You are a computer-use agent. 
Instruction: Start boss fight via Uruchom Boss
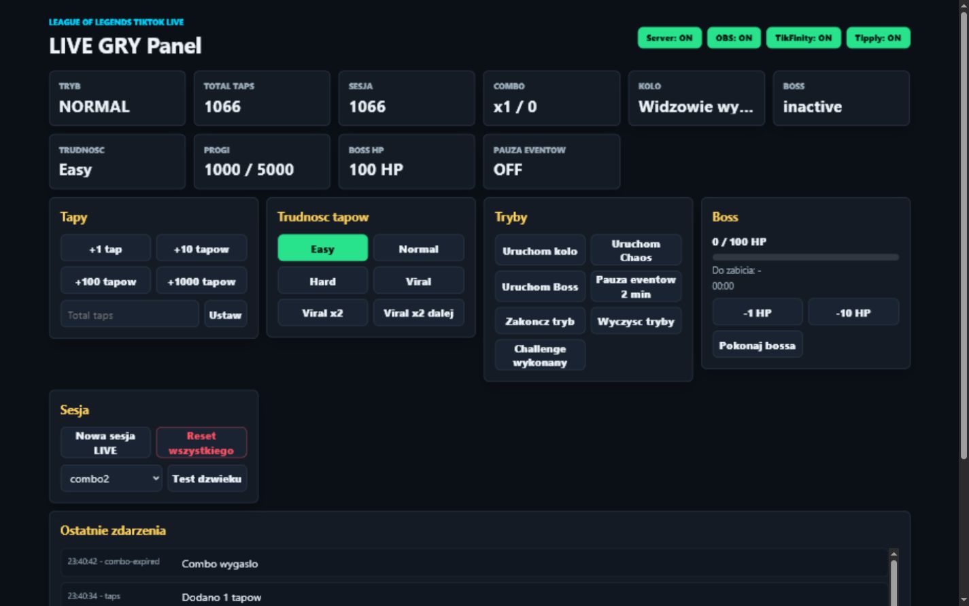click(x=540, y=286)
